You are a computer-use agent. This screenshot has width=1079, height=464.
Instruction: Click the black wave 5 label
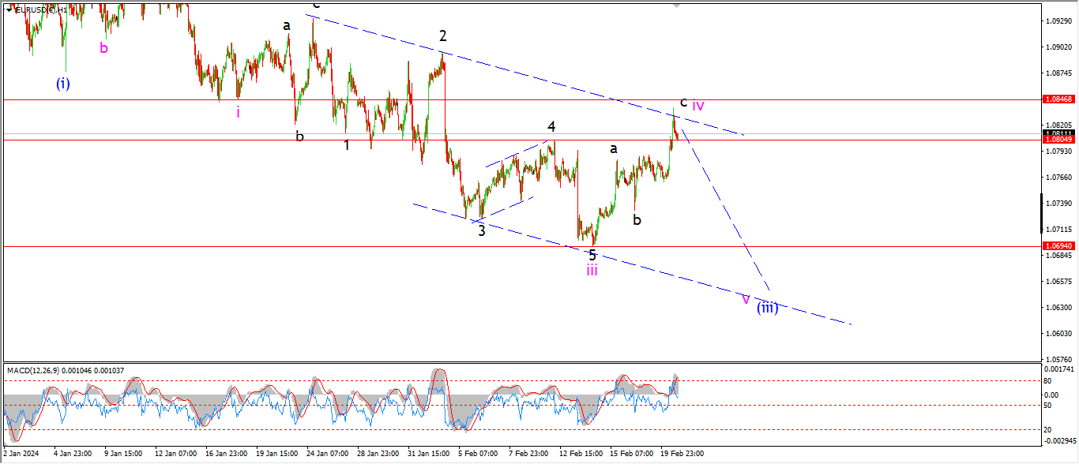(x=592, y=255)
